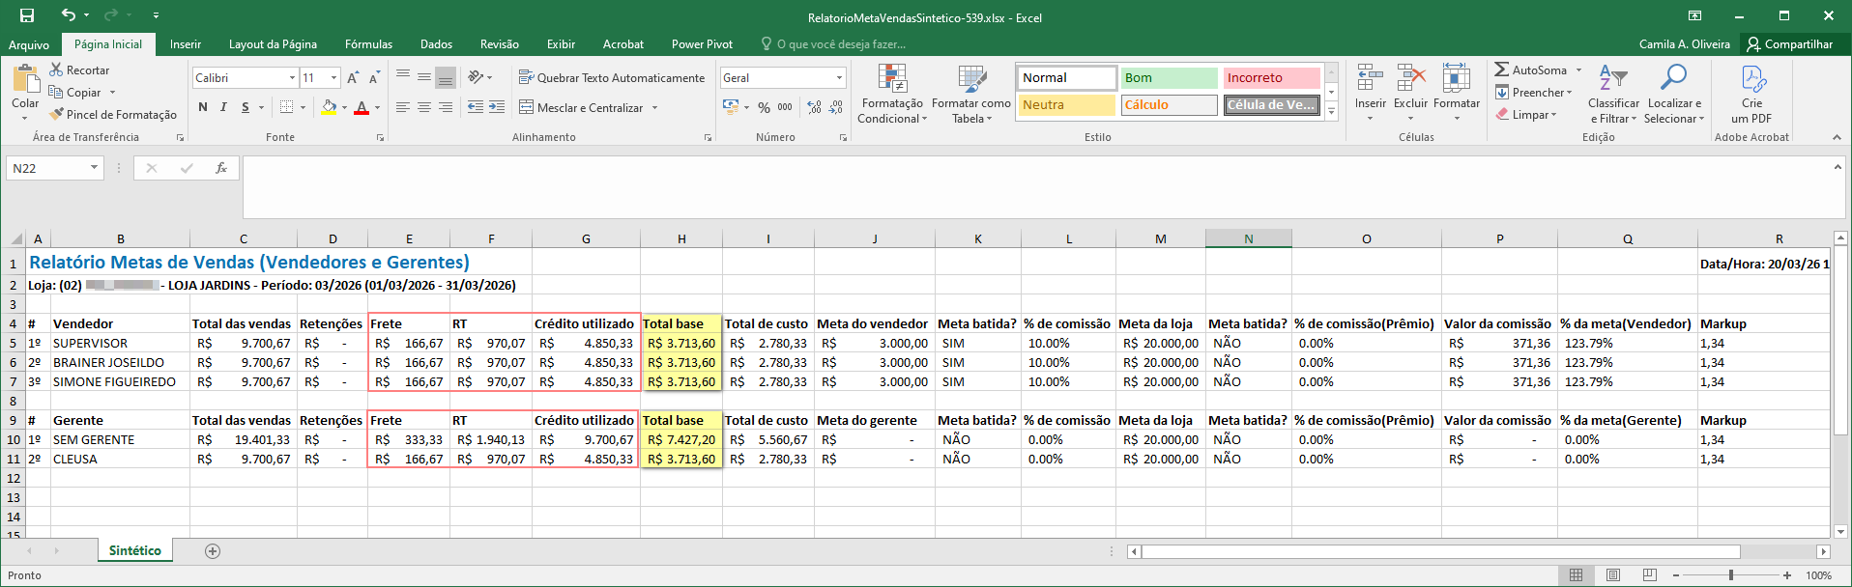The width and height of the screenshot is (1852, 587).
Task: Open the Fórmulas ribbon tab
Action: pos(368,44)
